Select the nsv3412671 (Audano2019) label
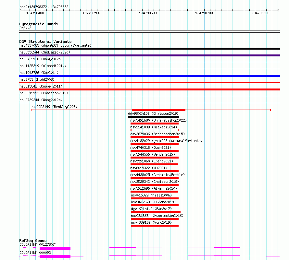The height and width of the screenshot is (260, 289). (x=153, y=202)
